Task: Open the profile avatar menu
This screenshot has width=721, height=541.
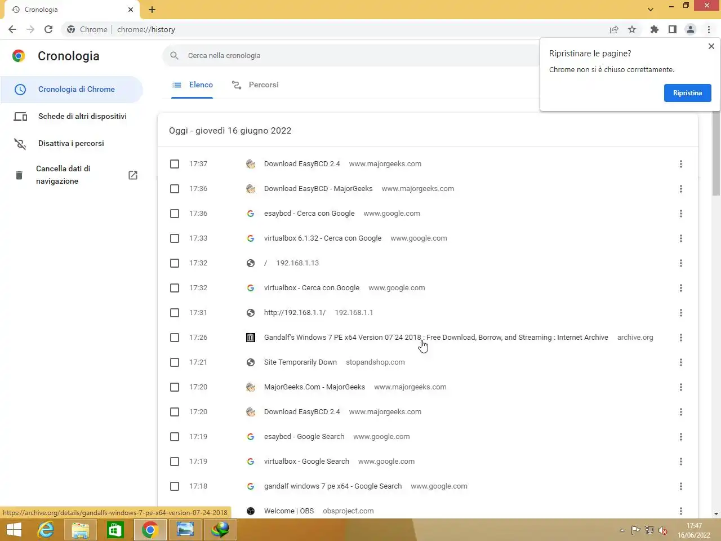Action: coord(690,29)
